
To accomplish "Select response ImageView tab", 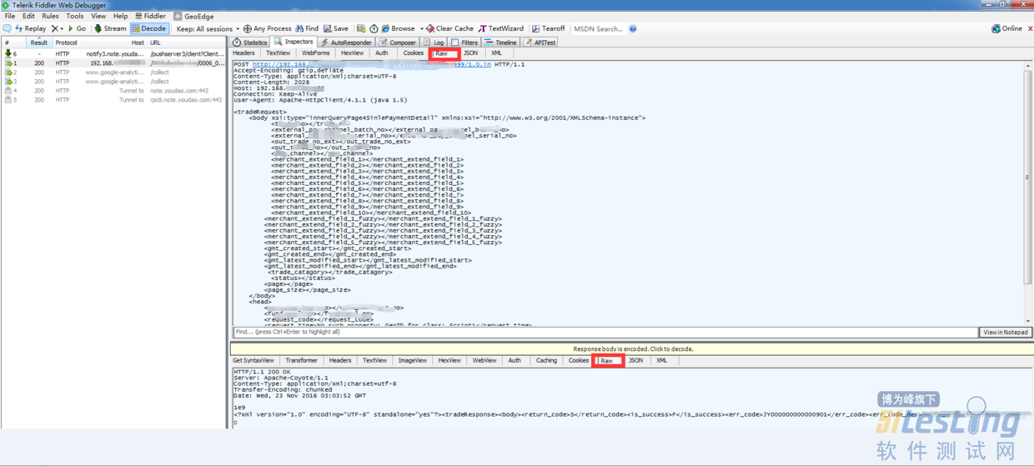I will coord(412,361).
